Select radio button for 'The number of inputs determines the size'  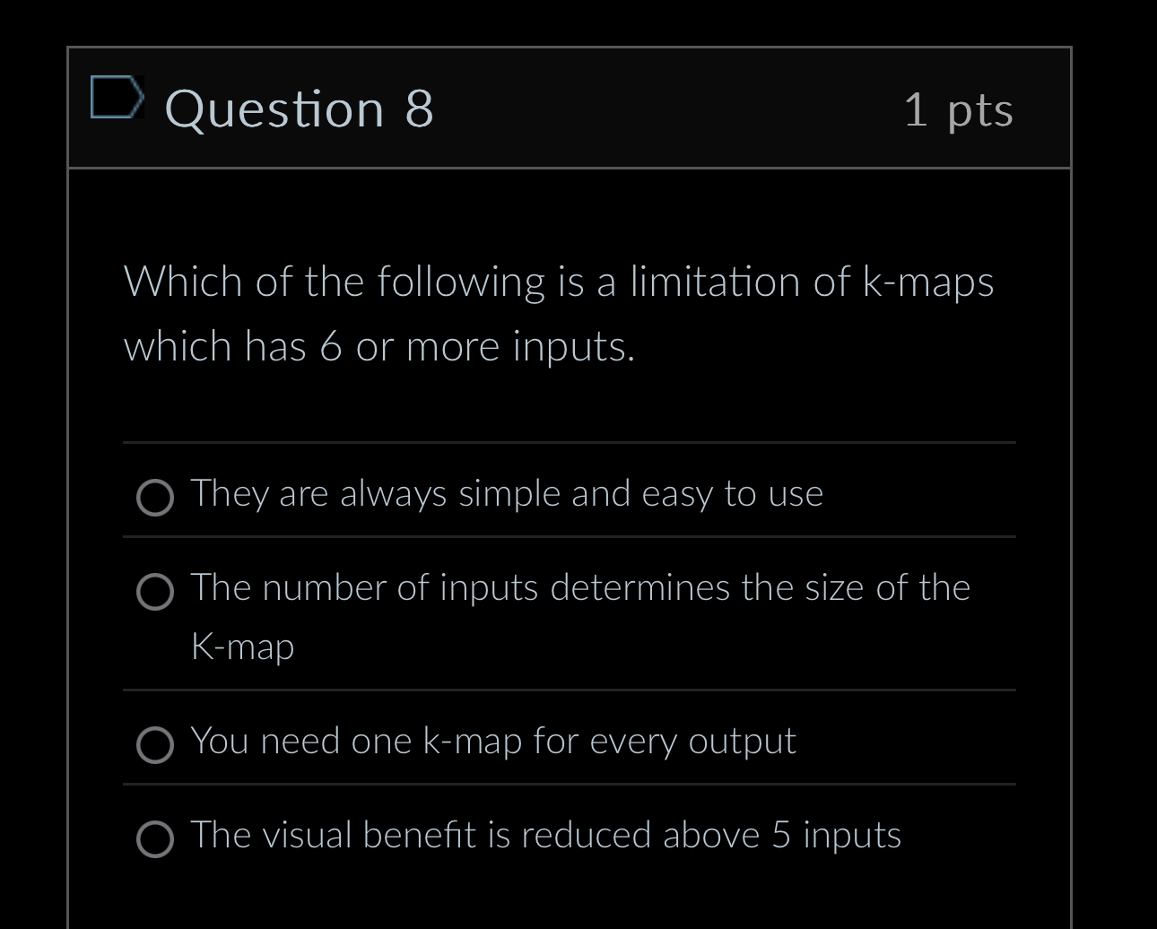point(155,592)
